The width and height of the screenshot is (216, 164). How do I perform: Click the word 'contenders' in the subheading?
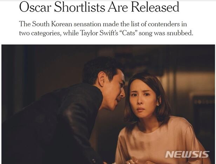[164, 24]
